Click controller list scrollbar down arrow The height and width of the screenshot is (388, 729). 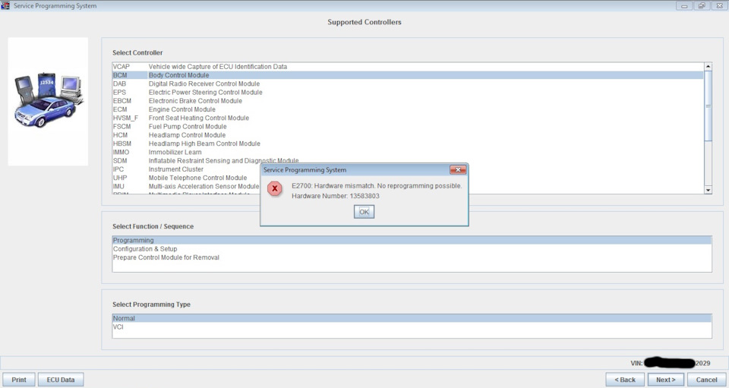coord(708,190)
